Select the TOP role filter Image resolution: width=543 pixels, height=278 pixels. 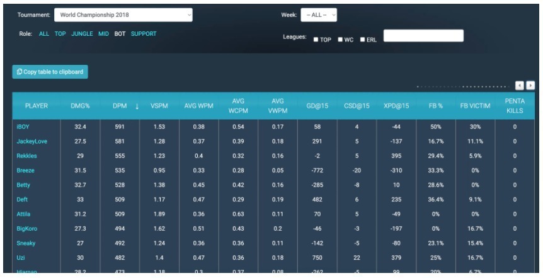[60, 33]
